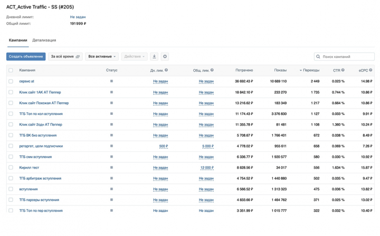
Task: Click the CTR help question icon
Action: (343, 70)
